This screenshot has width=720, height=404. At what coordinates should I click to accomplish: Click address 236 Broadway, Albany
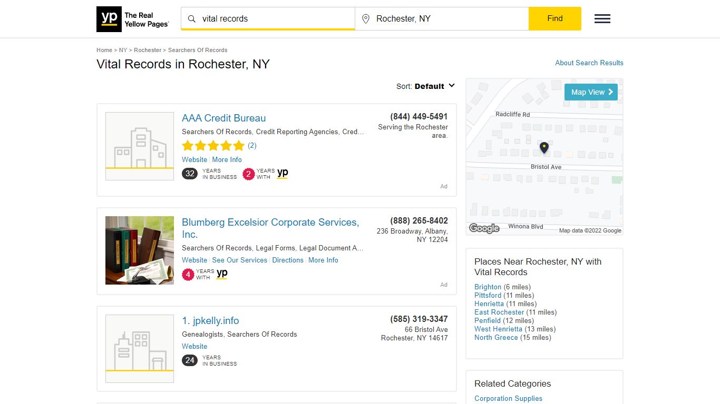point(412,235)
